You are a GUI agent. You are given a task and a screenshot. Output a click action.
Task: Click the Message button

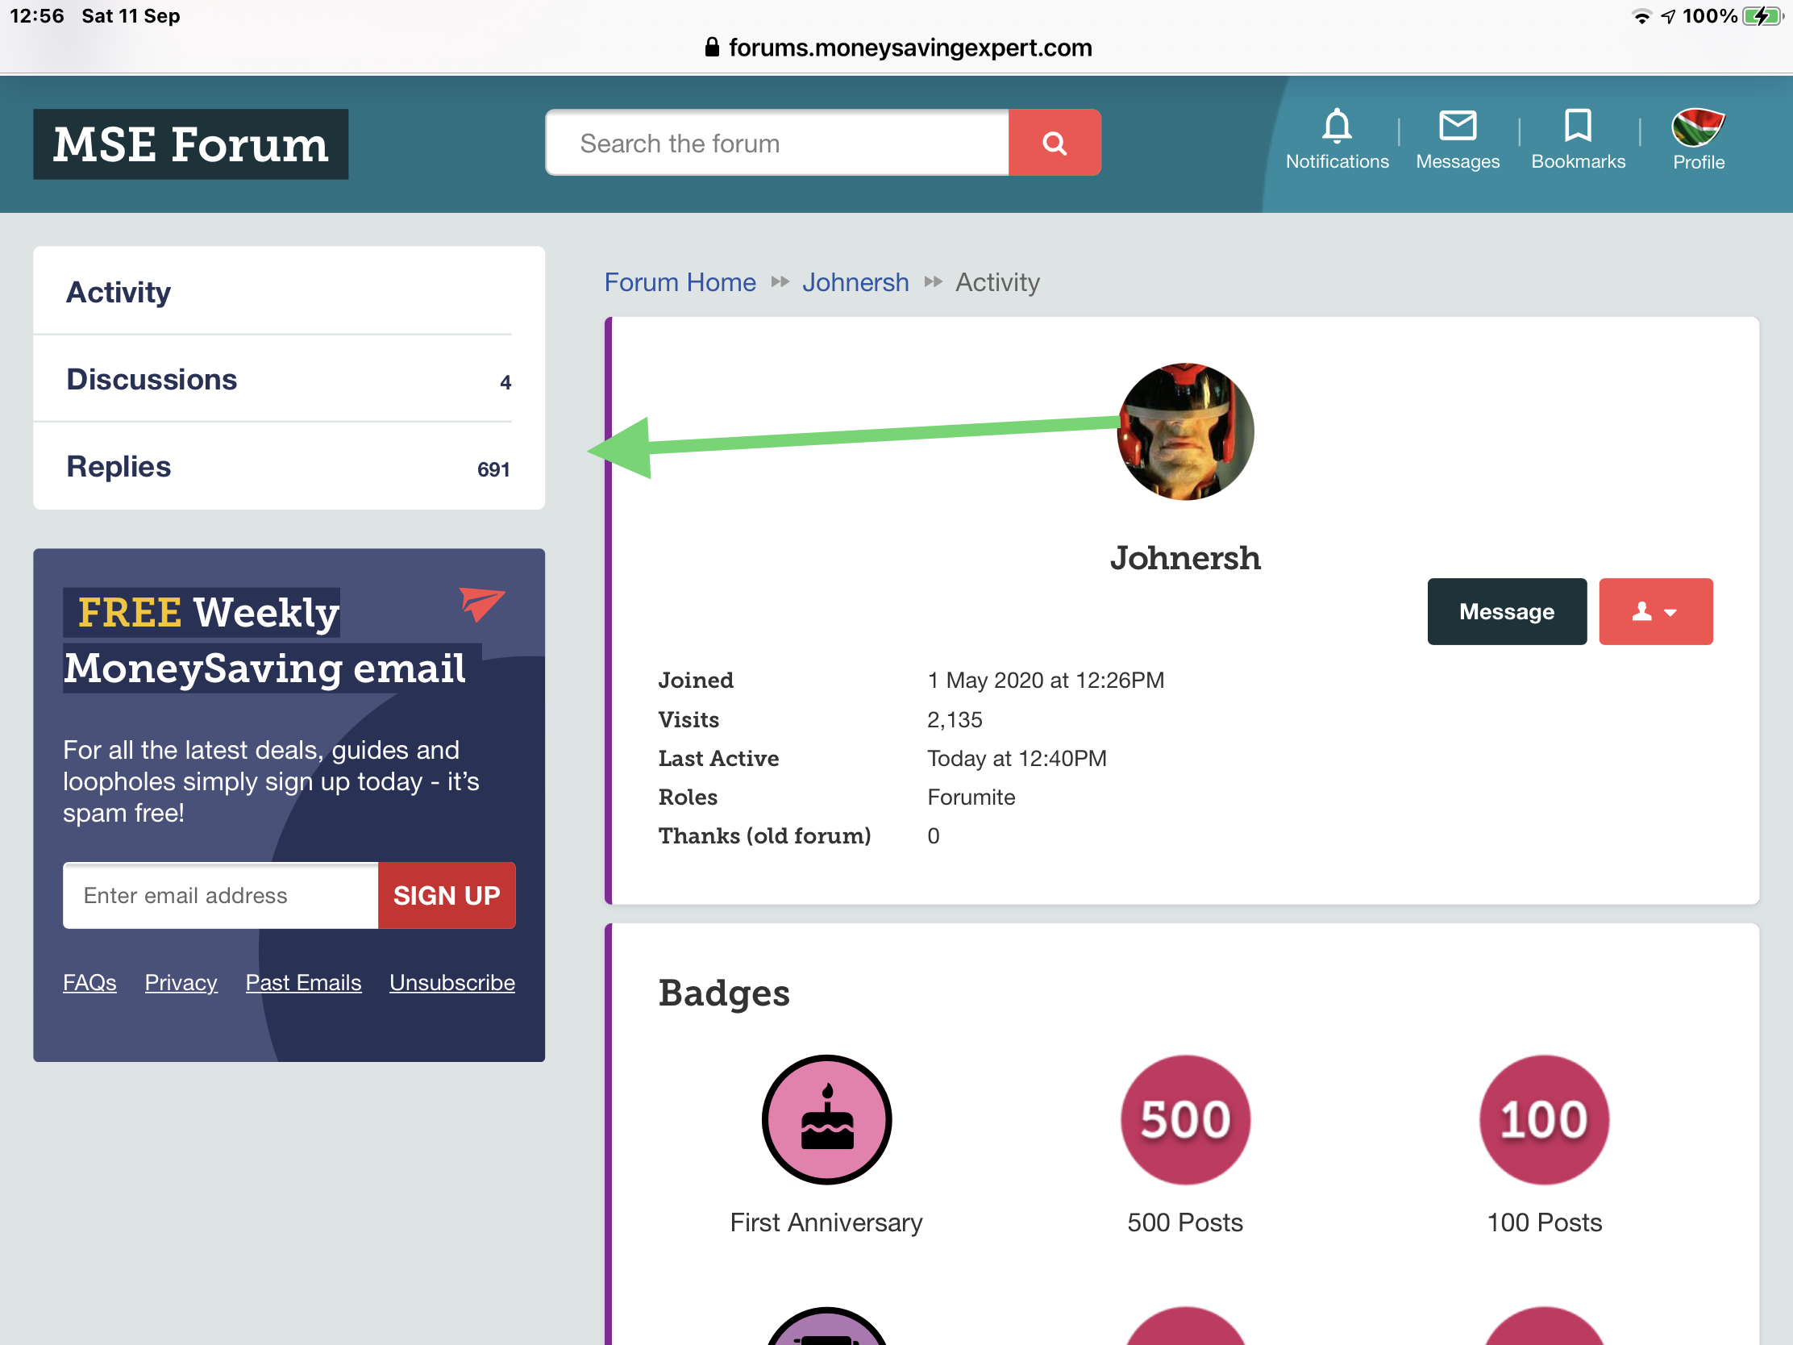pos(1507,611)
